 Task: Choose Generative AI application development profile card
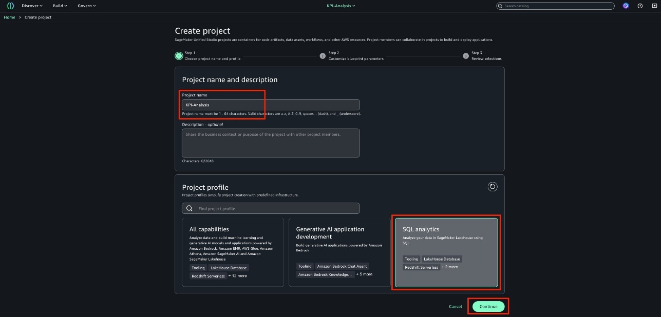point(339,252)
